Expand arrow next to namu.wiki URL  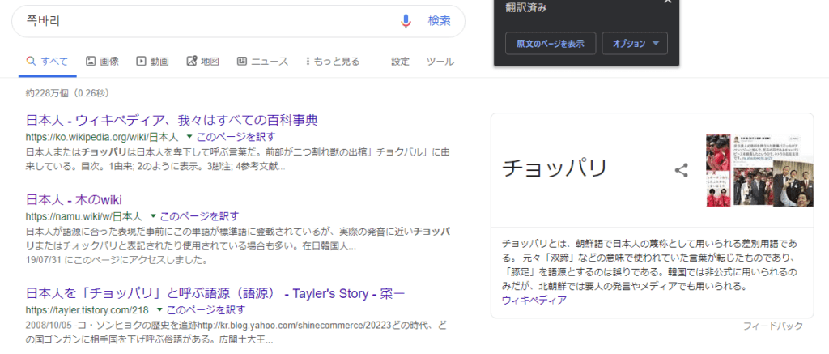click(x=153, y=216)
